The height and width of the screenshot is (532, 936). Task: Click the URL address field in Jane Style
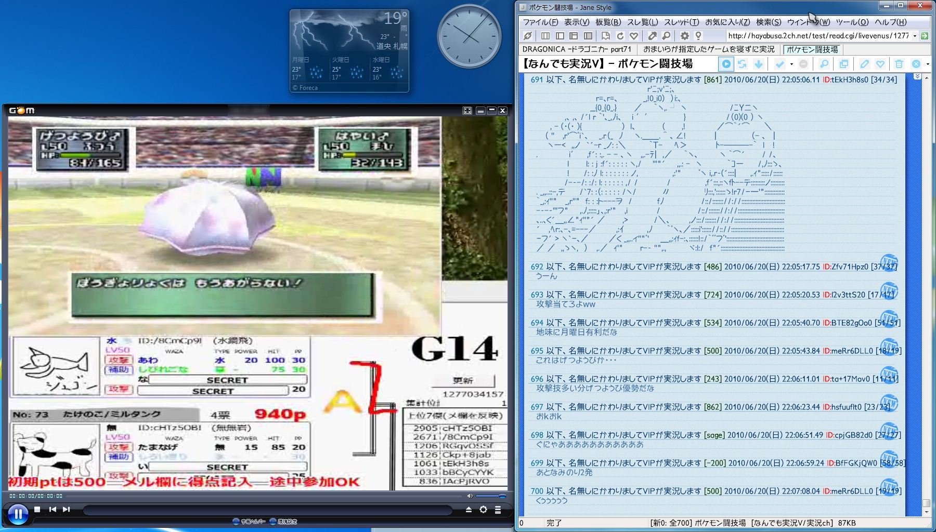point(818,36)
